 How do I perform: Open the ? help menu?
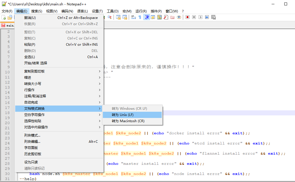pos(183,11)
